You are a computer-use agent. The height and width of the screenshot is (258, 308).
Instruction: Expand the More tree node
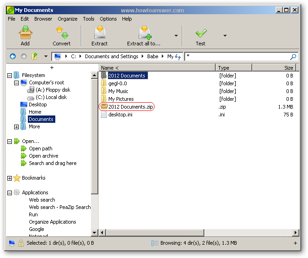pos(16,127)
